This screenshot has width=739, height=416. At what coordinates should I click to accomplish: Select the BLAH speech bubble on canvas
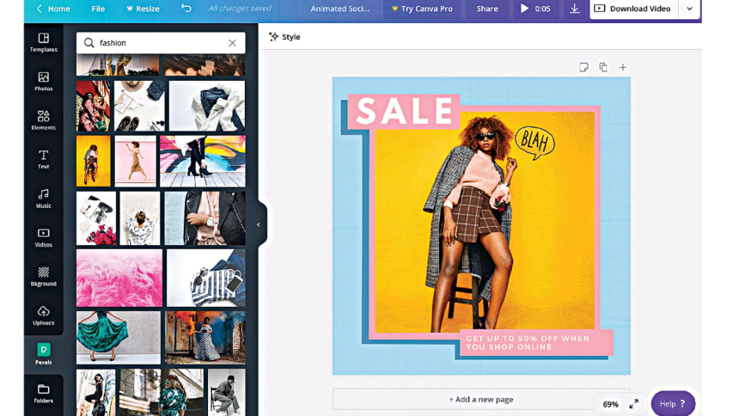[535, 143]
